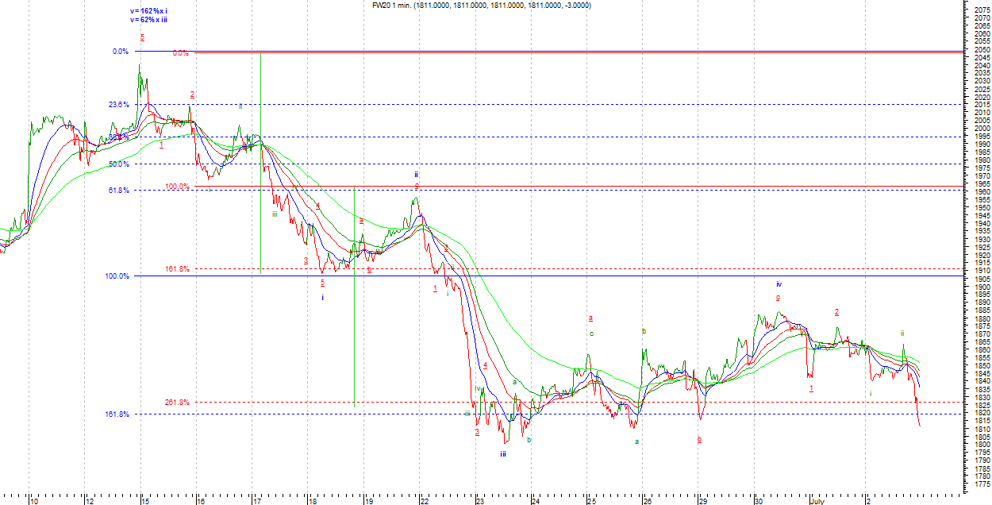Click the blue 23.6% Fibonacci level label
The width and height of the screenshot is (992, 505).
pyautogui.click(x=119, y=104)
